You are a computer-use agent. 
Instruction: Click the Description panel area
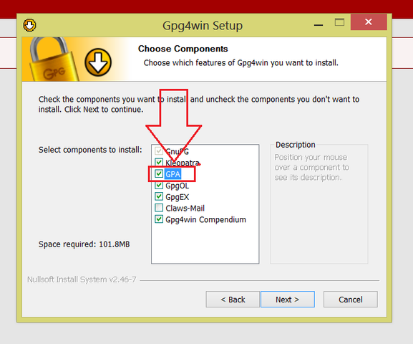point(319,204)
